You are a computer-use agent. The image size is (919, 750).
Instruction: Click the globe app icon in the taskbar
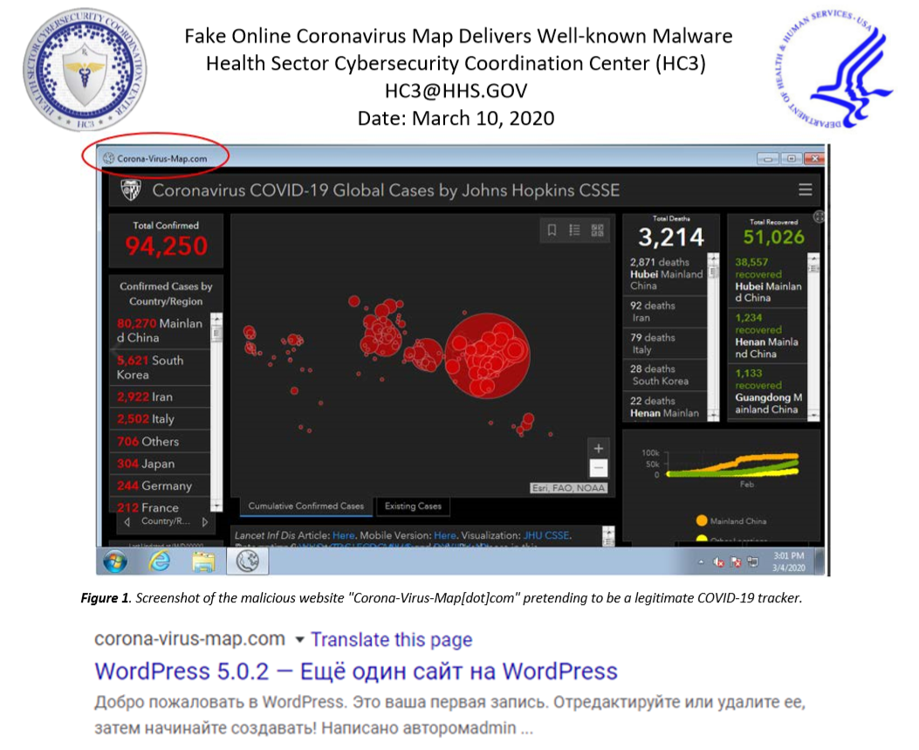[248, 561]
